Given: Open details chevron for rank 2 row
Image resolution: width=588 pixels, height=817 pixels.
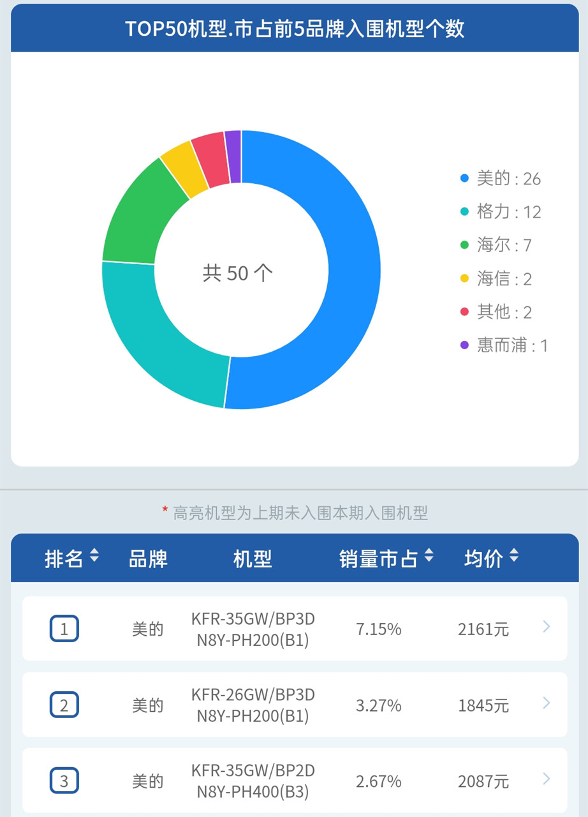Looking at the screenshot, I should pos(546,703).
